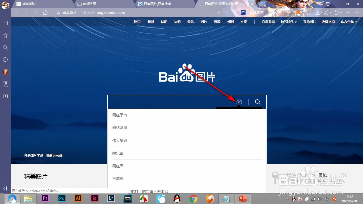Open PowerPoint from the taskbar

point(243,199)
